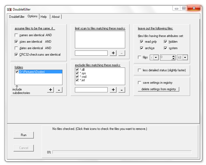This screenshot has width=206, height=165.
Task: Toggle subdirectories checkbox for D:\Pictures\Osobní
Action: 17,72
